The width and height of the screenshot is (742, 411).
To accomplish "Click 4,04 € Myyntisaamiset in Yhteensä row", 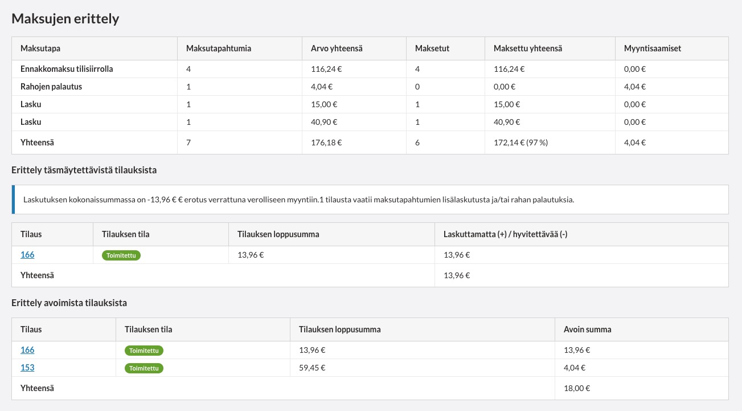I will (635, 143).
